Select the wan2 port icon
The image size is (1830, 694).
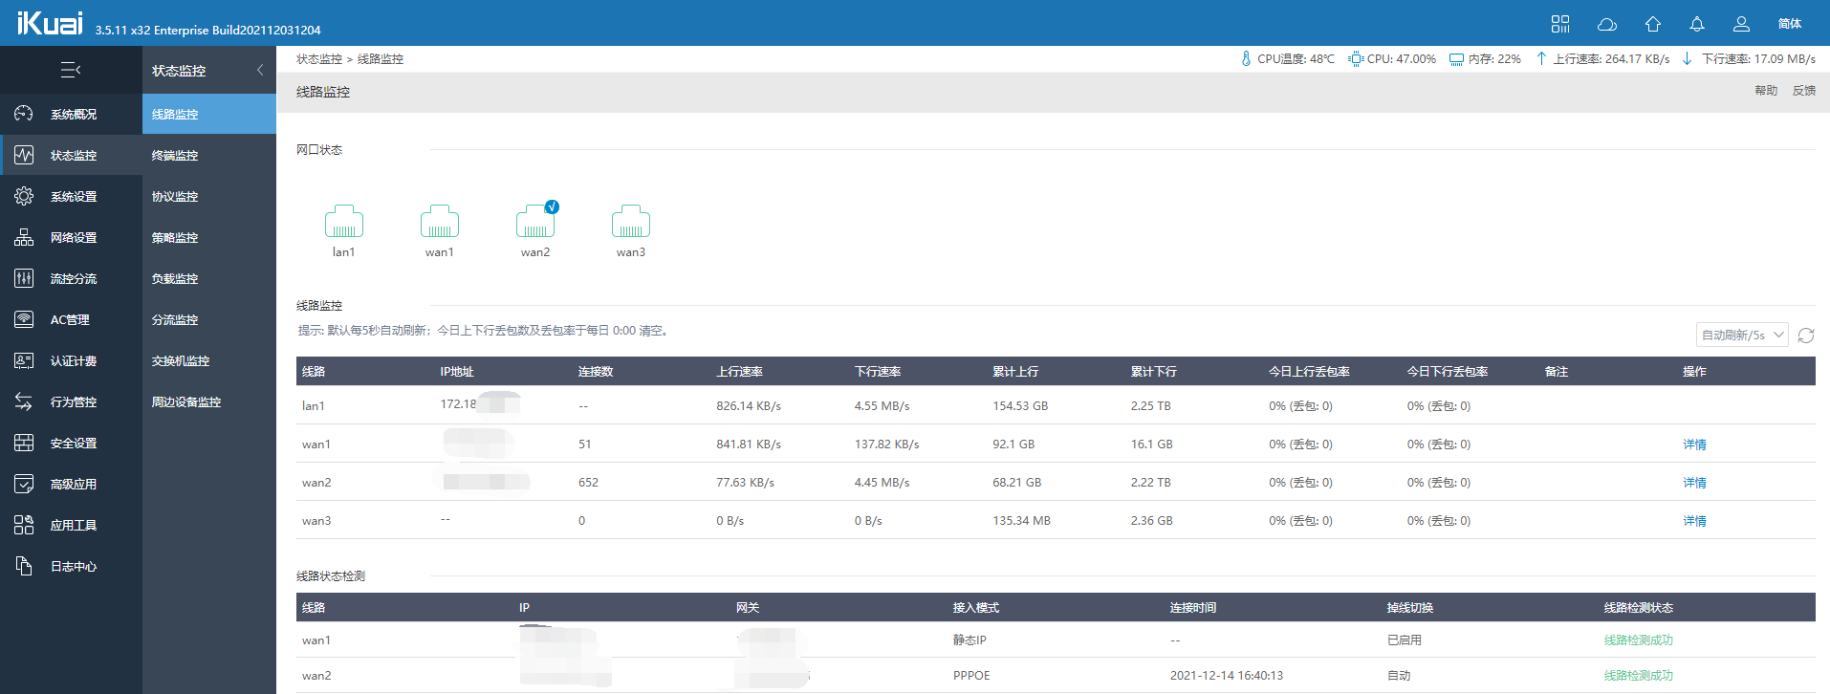535,221
